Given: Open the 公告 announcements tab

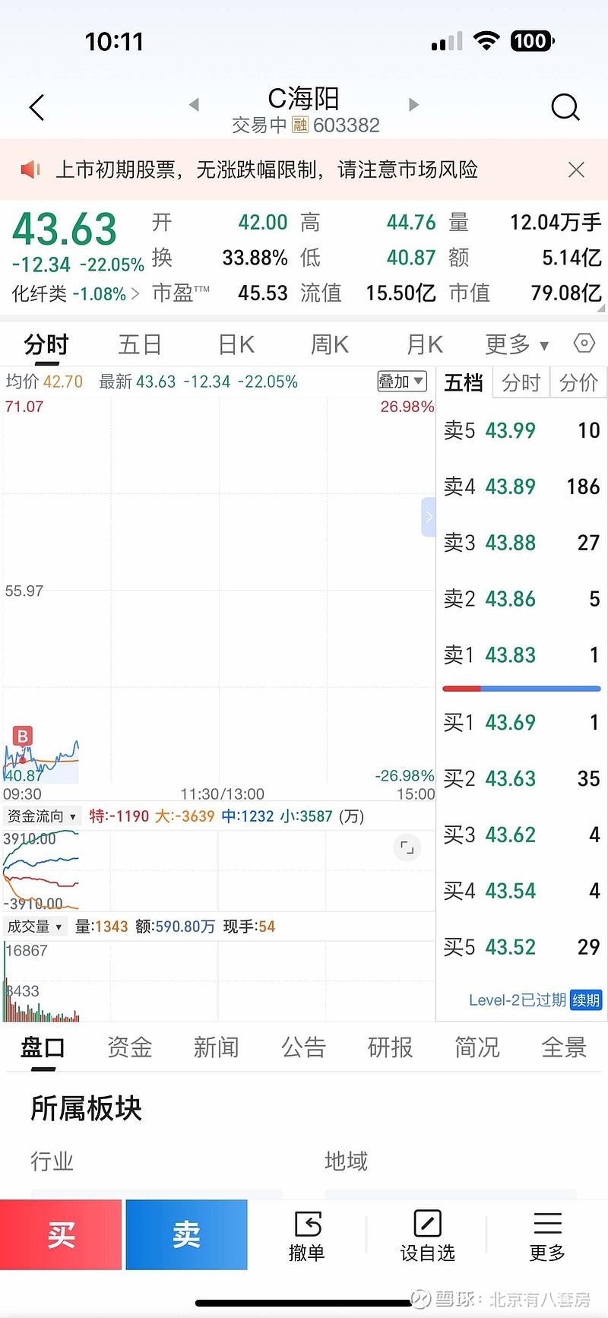Looking at the screenshot, I should pyautogui.click(x=303, y=1047).
